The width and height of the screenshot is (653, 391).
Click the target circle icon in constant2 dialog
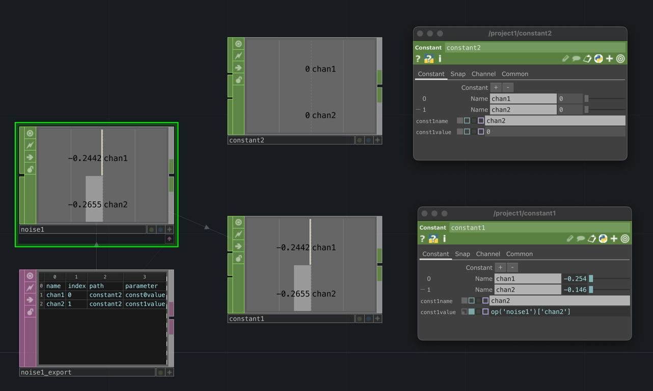tap(620, 59)
